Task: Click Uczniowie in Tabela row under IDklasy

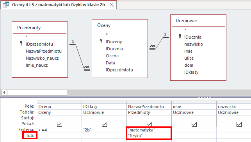Action: pos(104,112)
